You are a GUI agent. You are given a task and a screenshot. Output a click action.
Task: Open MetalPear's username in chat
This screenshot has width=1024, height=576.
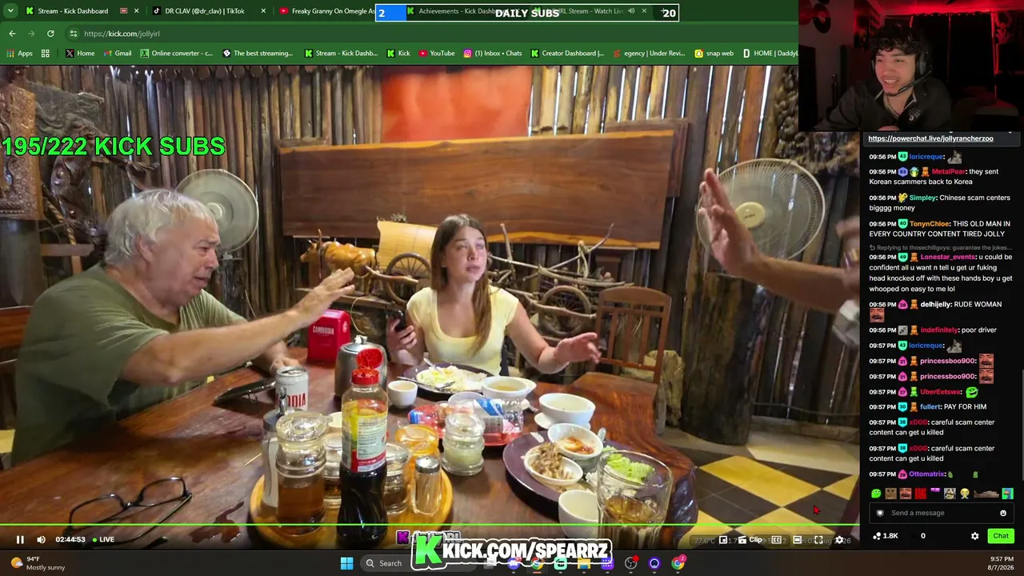coord(949,171)
